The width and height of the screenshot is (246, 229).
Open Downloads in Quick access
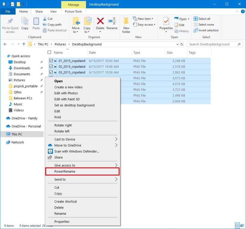pyautogui.click(x=22, y=68)
